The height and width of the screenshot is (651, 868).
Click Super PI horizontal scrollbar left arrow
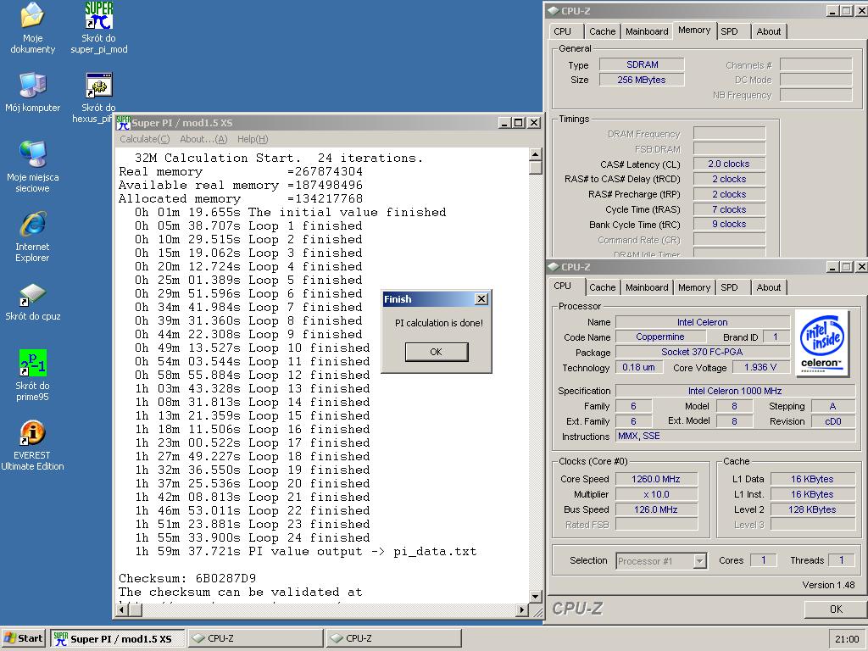pyautogui.click(x=123, y=610)
